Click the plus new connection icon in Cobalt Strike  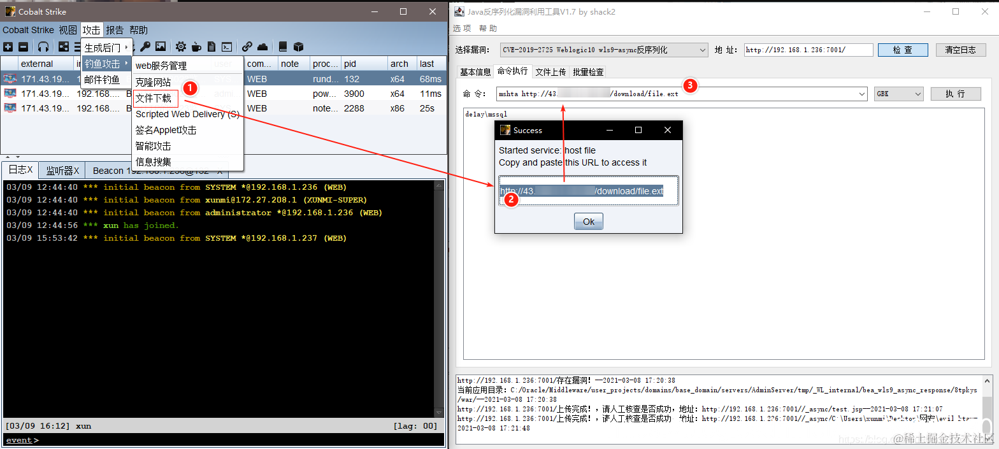tap(8, 46)
